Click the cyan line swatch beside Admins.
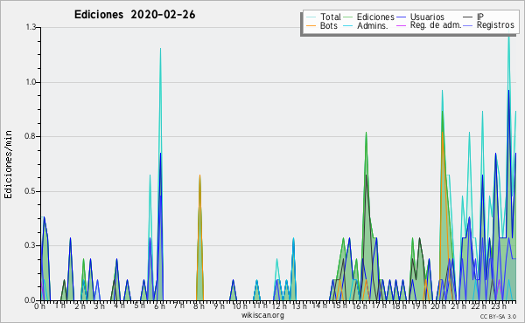525x323 pixels. pyautogui.click(x=348, y=25)
